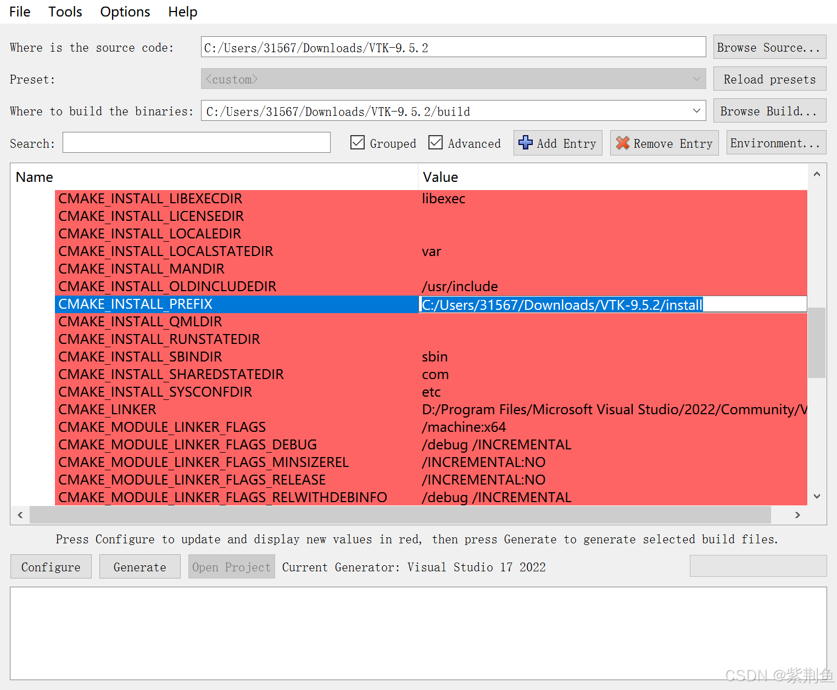The height and width of the screenshot is (690, 837).
Task: Click the Configure button
Action: [x=51, y=567]
